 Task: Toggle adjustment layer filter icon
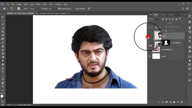[166, 19]
